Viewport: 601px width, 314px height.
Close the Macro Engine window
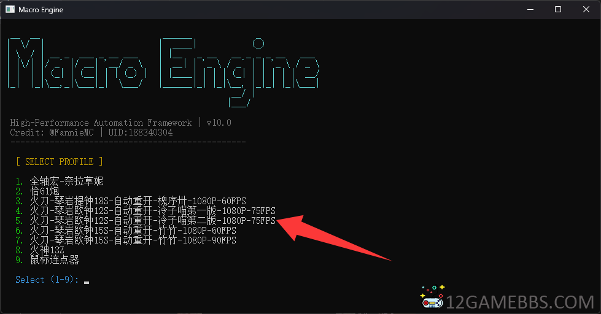click(x=586, y=9)
